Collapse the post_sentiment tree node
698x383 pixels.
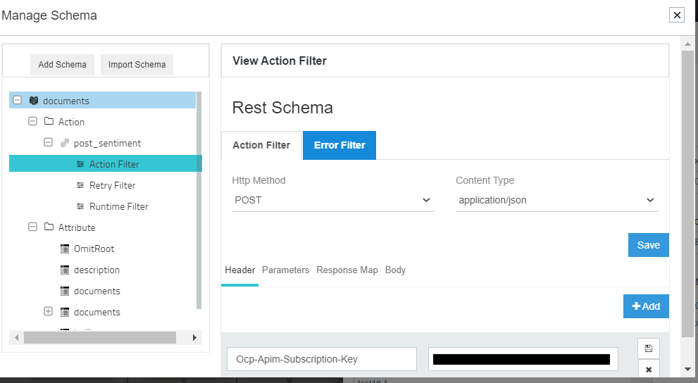[x=48, y=142]
